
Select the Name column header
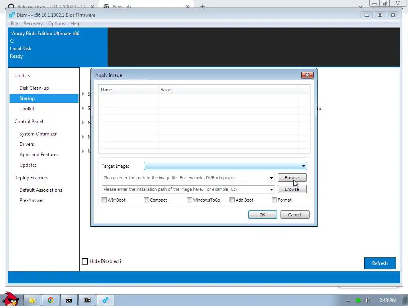129,90
